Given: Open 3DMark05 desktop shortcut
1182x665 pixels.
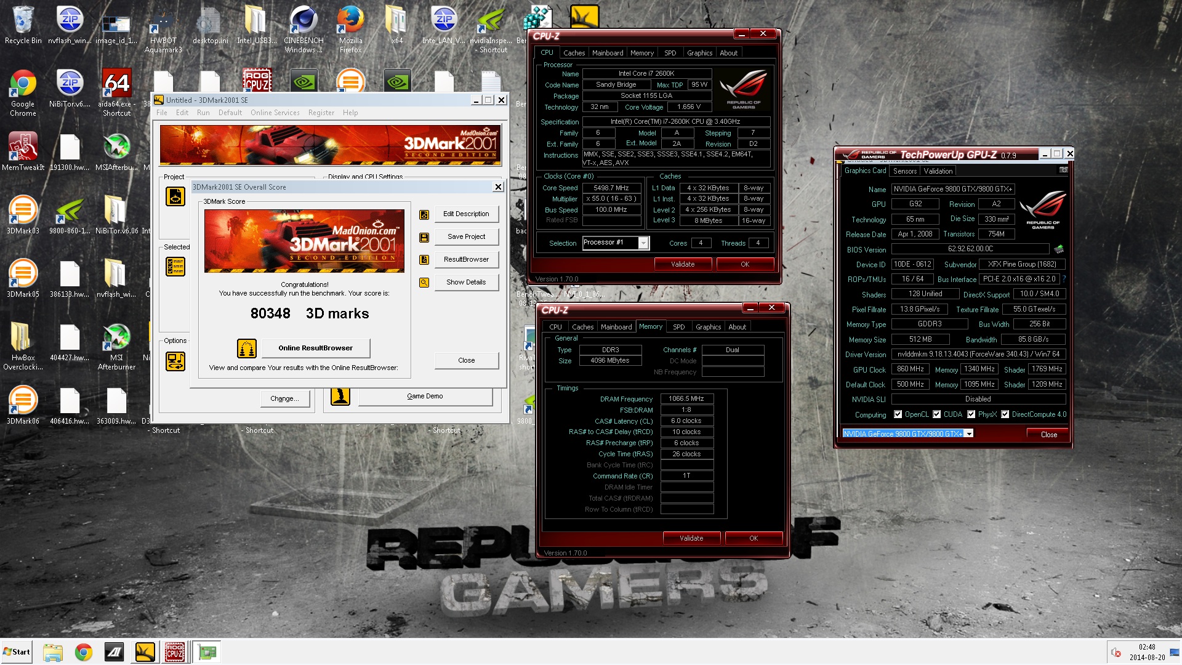Looking at the screenshot, I should tap(23, 278).
